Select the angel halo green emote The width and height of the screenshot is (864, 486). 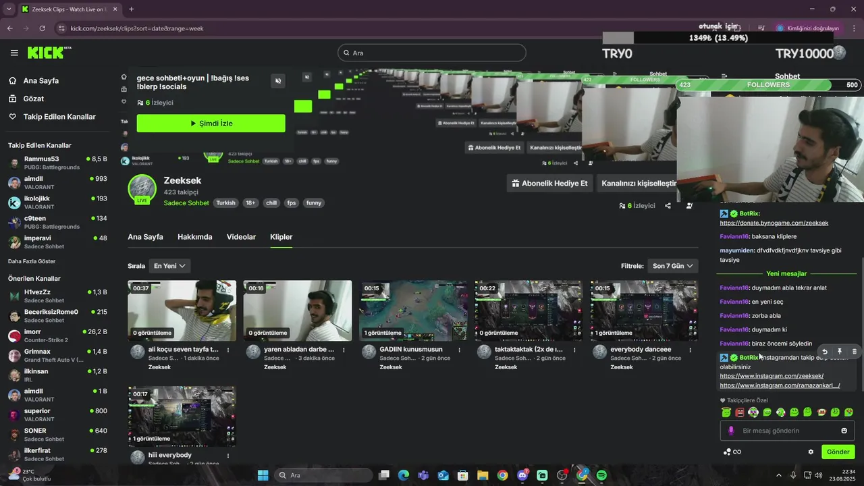(726, 412)
